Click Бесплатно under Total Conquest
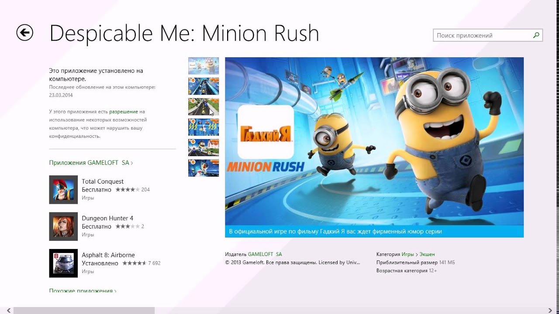This screenshot has width=559, height=314. click(97, 190)
